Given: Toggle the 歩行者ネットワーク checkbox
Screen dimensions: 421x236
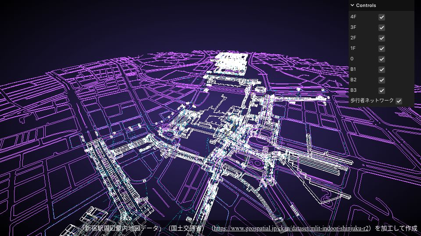Looking at the screenshot, I should pyautogui.click(x=399, y=101).
